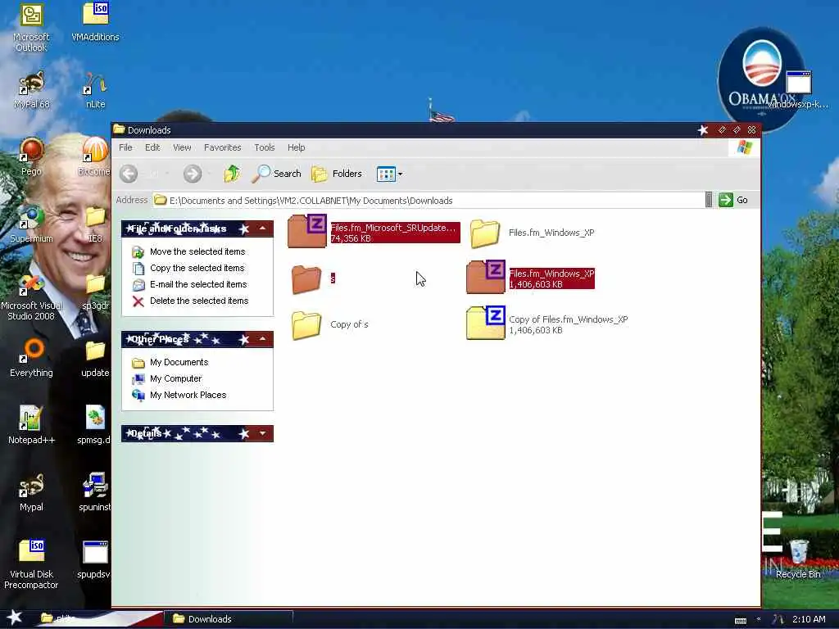
Task: Open VMAdditions desktop icon
Action: 95,21
